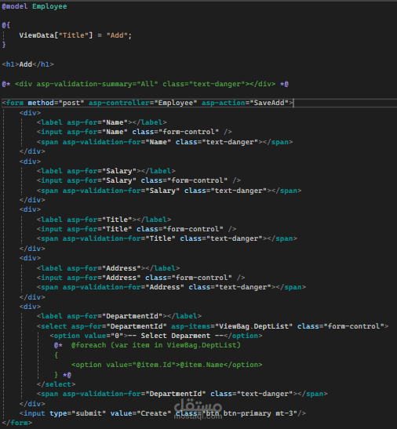
Task: Click "@item.Name" in the commented option
Action: point(202,365)
